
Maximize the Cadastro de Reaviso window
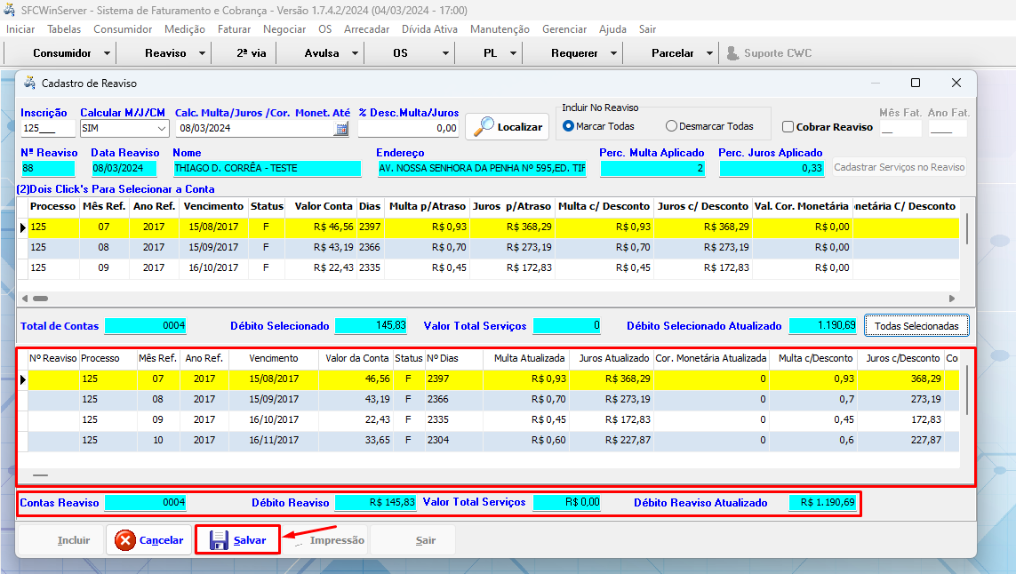(x=916, y=83)
